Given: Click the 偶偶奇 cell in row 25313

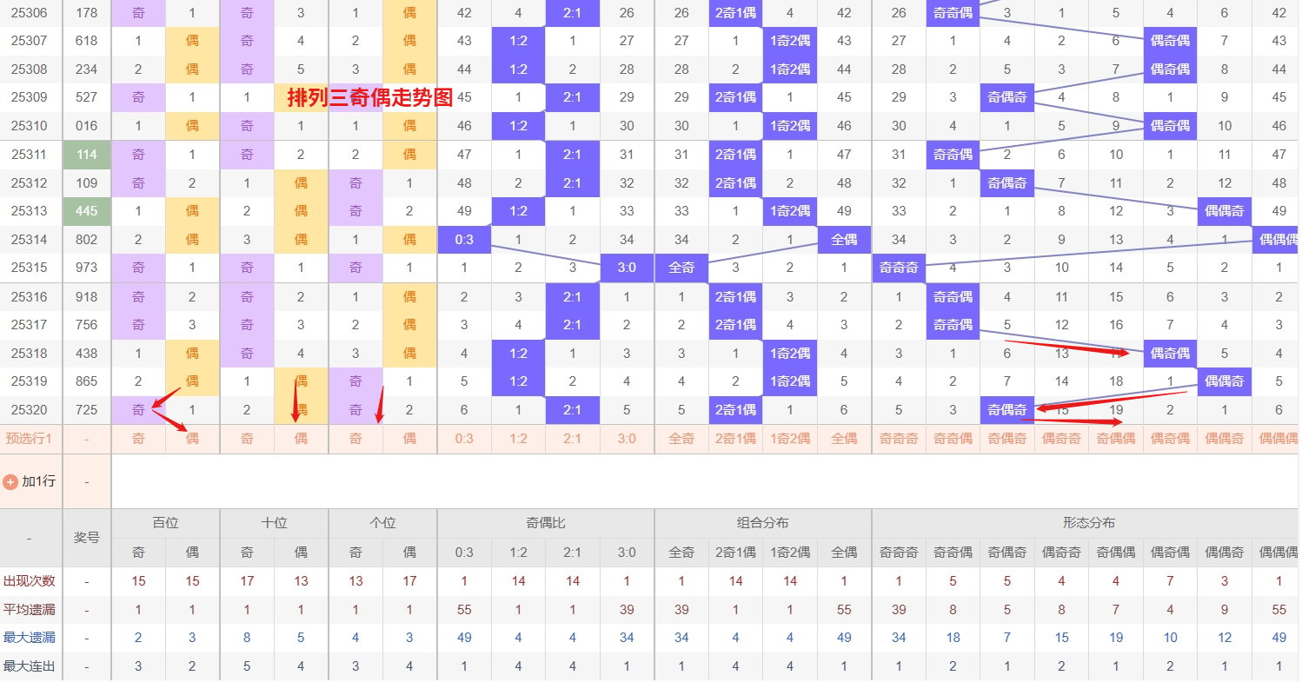Looking at the screenshot, I should coord(1225,211).
